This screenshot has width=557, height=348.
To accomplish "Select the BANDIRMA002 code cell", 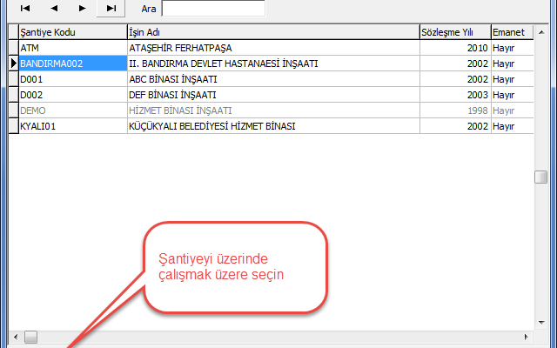I will [x=71, y=64].
